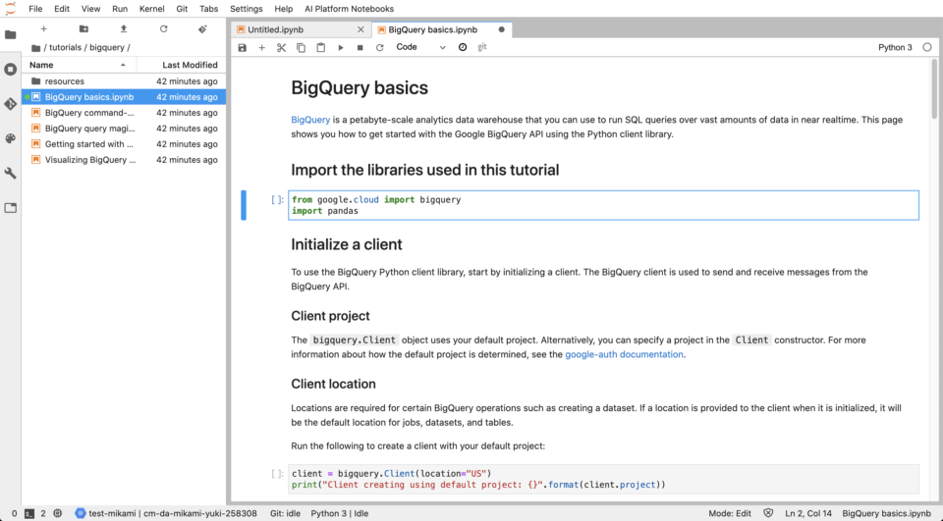The height and width of the screenshot is (521, 943).
Task: Open the cell type Code dropdown
Action: pos(420,47)
